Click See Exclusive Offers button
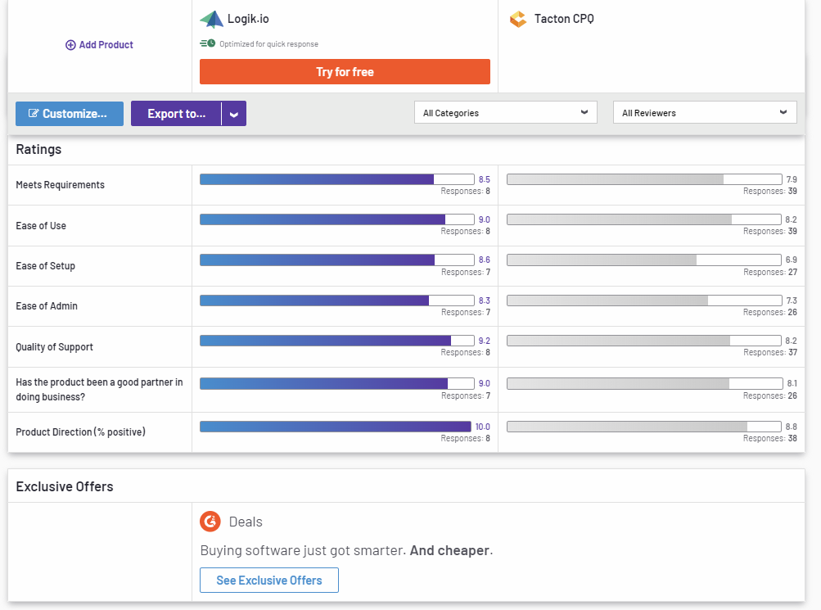The width and height of the screenshot is (821, 610). (269, 581)
